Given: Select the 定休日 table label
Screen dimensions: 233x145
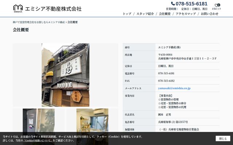Looking at the screenshot, I should (x=129, y=66).
